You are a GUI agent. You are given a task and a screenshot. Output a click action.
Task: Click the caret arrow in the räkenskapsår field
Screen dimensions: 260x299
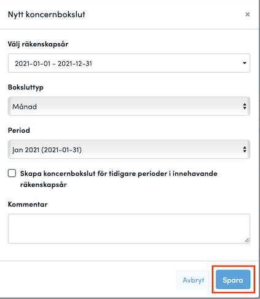click(x=245, y=63)
